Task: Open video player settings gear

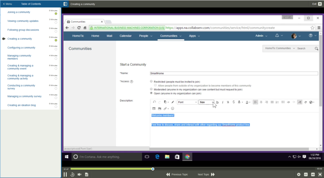Action: [x=299, y=174]
